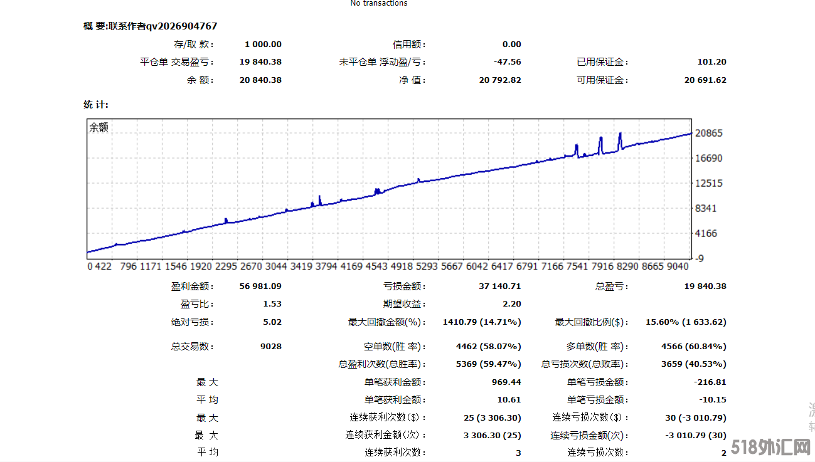Click the "No transactions" text at top

[378, 3]
